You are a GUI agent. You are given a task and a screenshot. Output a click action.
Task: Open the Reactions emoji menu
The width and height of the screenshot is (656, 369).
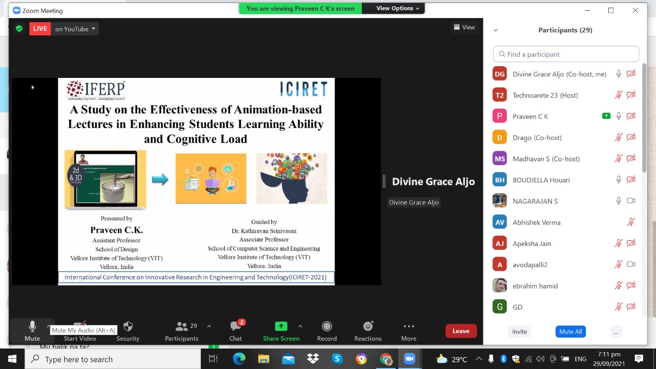coord(368,331)
